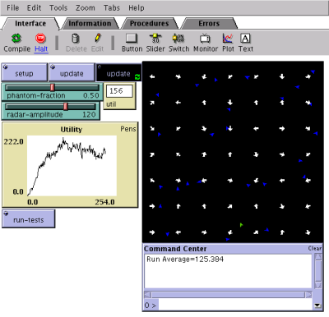
Task: Click the phantom-fraction slider handle
Action: click(x=53, y=88)
